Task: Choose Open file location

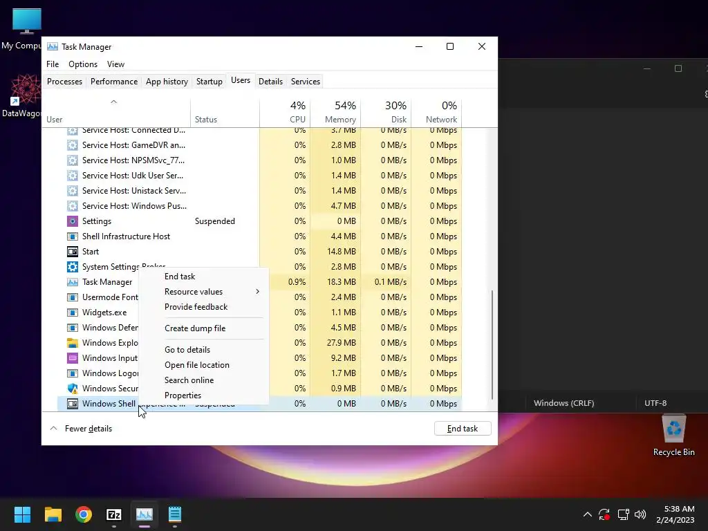Action: point(204,365)
